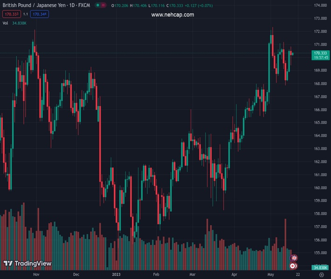This screenshot has height=279, width=331.
Task: Click the 172.000 level on price scale
Action: tap(320, 32)
